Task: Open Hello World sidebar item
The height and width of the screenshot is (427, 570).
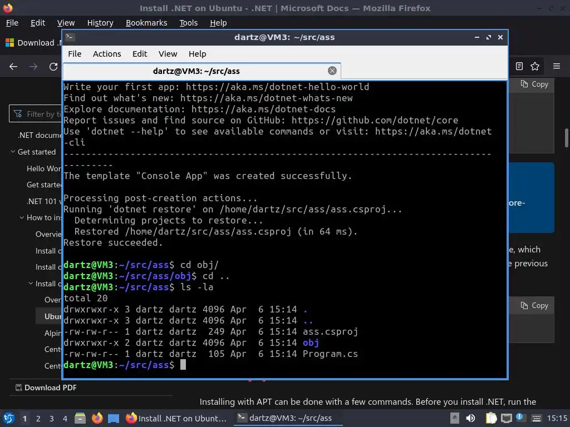Action: 44,168
